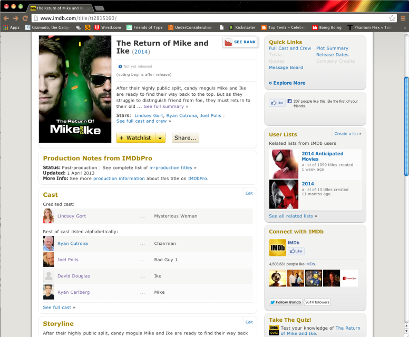Click Ryan Cutrona in Stars line
Image resolution: width=409 pixels, height=337 pixels.
[181, 115]
